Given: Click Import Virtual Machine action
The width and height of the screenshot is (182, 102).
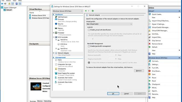Looking at the screenshot, I should coord(160,21).
